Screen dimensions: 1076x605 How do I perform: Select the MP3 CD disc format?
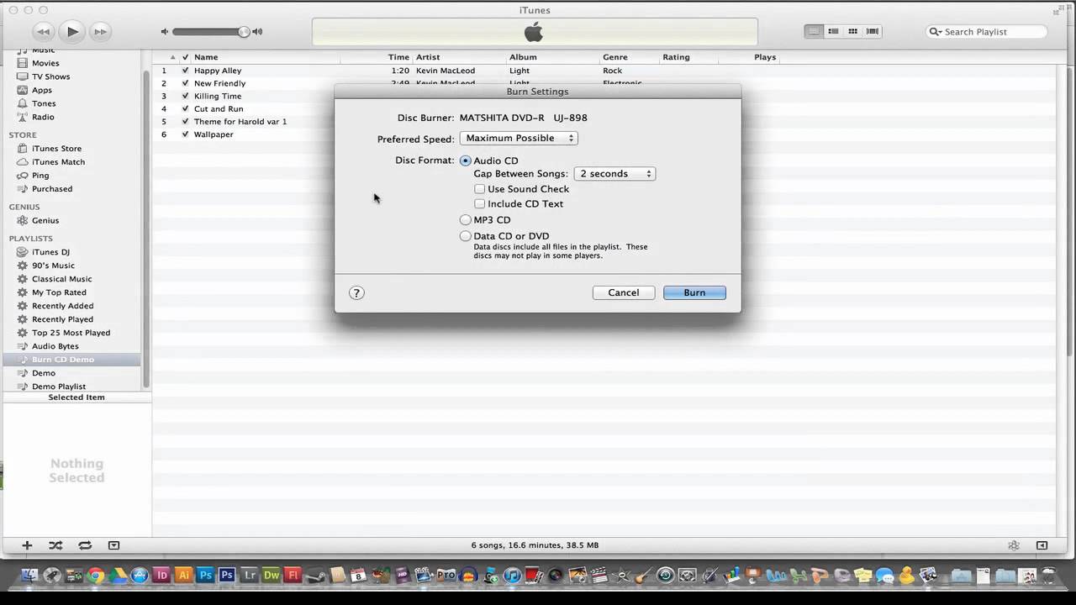tap(466, 220)
